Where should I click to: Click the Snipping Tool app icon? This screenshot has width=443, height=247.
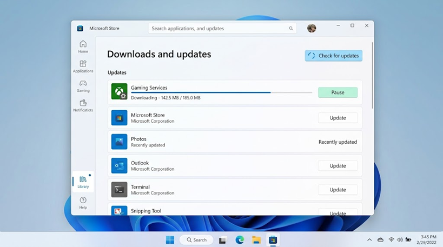point(119,211)
